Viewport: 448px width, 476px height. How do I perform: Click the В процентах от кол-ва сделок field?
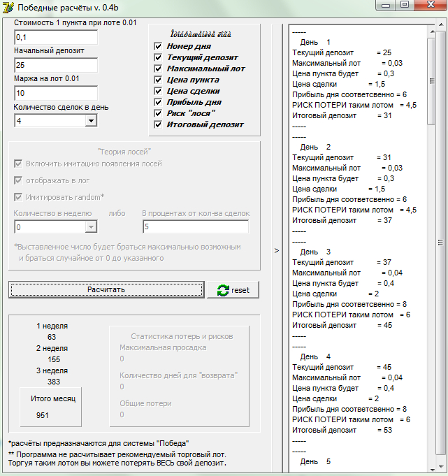(x=196, y=226)
